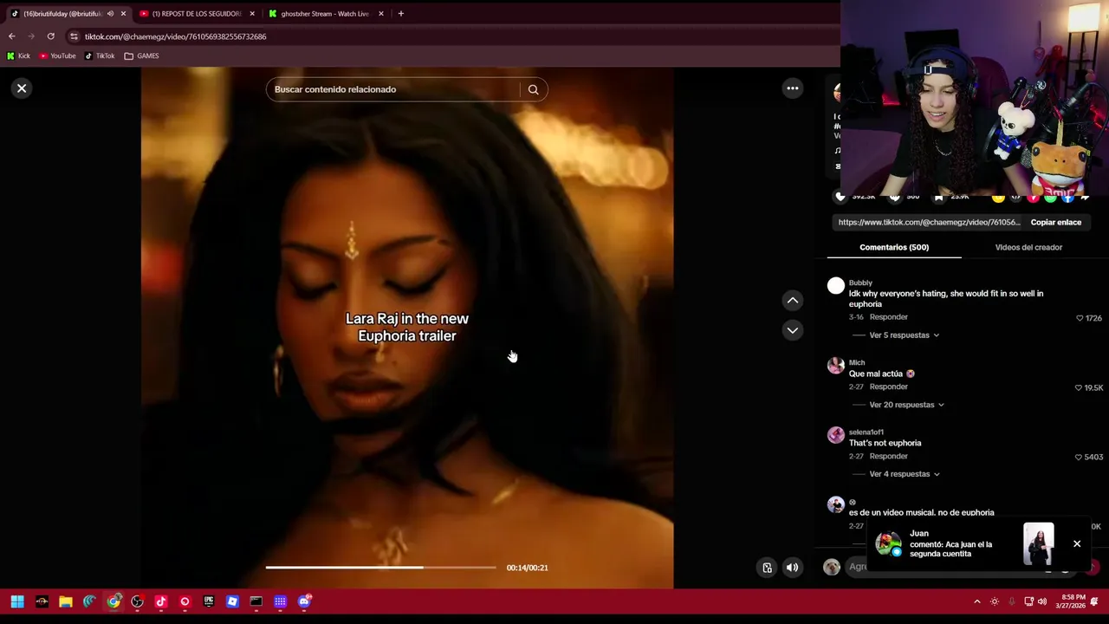The width and height of the screenshot is (1109, 624).
Task: Toggle the picture-in-picture mini player icon
Action: point(767,568)
